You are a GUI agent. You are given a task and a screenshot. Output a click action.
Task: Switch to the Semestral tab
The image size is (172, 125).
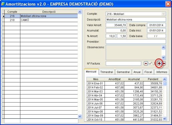(x=123, y=72)
